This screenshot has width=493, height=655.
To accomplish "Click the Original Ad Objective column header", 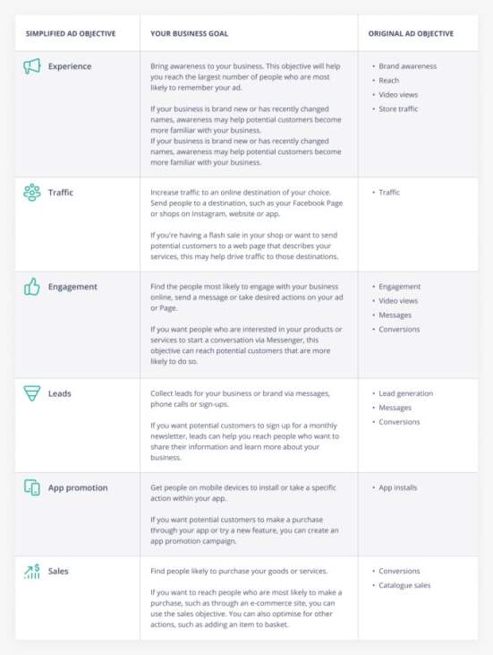I will point(411,33).
